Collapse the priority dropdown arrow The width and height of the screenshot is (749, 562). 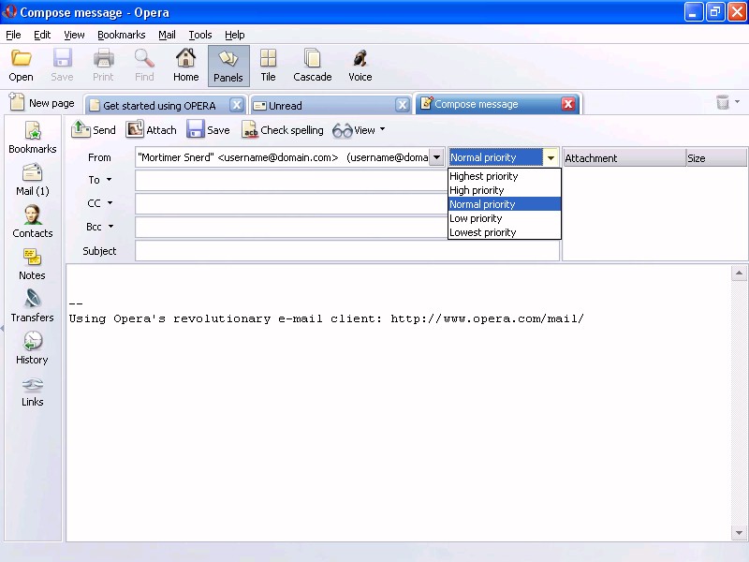551,157
